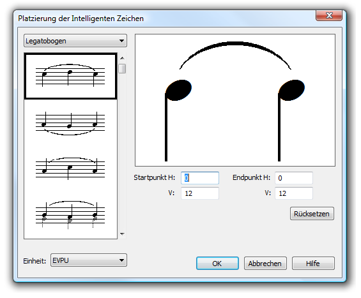Click the Rücksetzen button
Image resolution: width=361 pixels, height=298 pixels.
[x=312, y=214]
